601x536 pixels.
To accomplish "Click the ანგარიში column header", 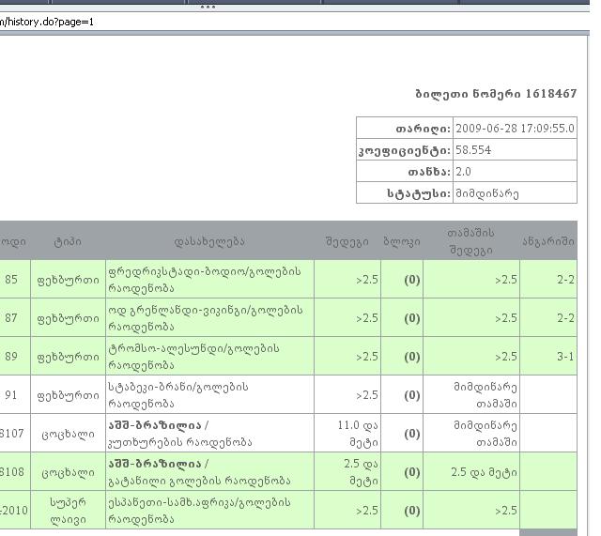I will 548,241.
